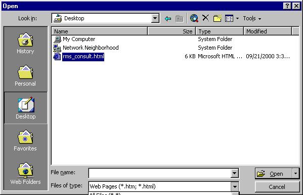Viewport: 303px width, 195px height.
Task: Click the 09/21/2000 modified date cell
Action: tap(268, 56)
